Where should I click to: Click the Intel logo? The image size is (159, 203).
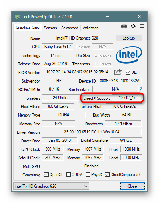pos(129,55)
